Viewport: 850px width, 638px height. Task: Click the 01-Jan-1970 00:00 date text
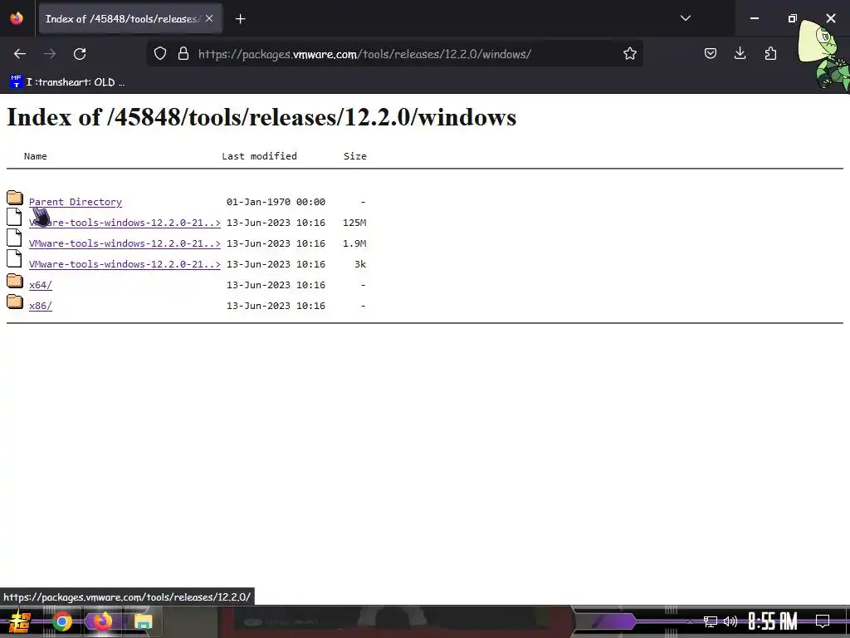coord(276,202)
